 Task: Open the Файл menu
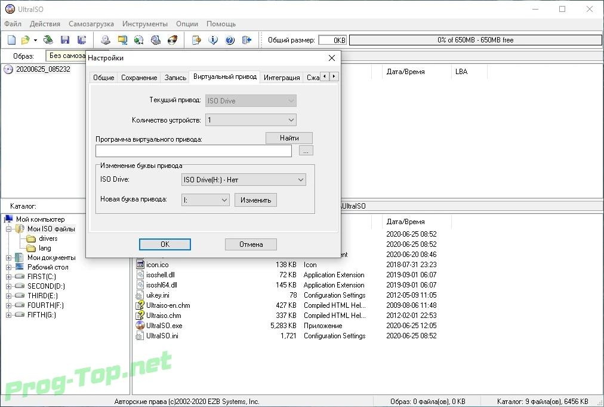tap(13, 24)
